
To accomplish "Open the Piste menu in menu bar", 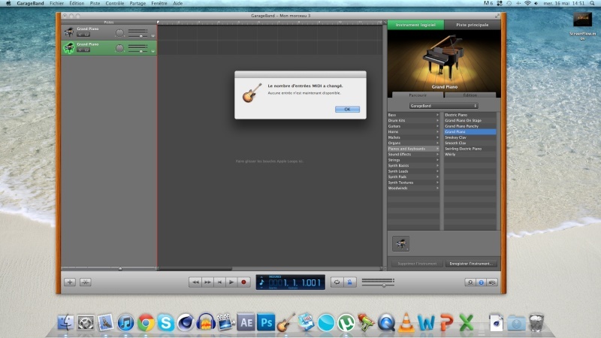I will (95, 3).
